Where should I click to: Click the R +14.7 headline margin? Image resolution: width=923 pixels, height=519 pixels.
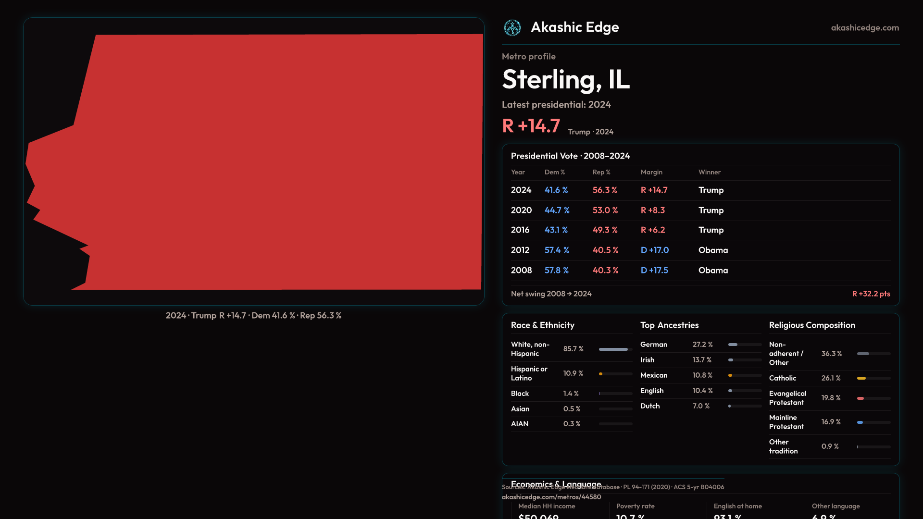click(531, 126)
